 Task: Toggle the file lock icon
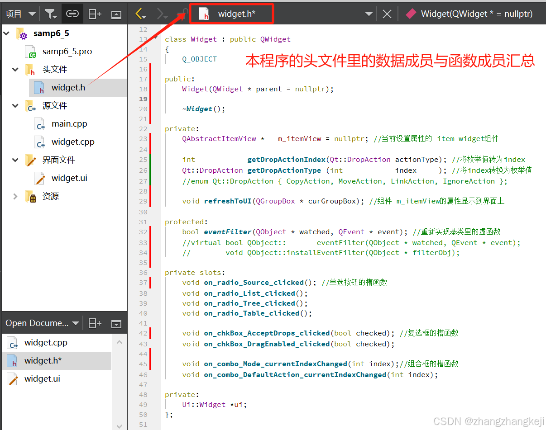tap(184, 14)
